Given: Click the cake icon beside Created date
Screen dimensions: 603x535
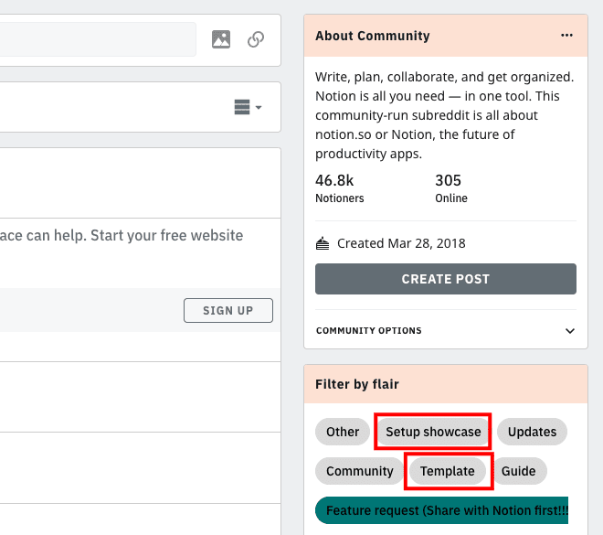Looking at the screenshot, I should tap(323, 243).
